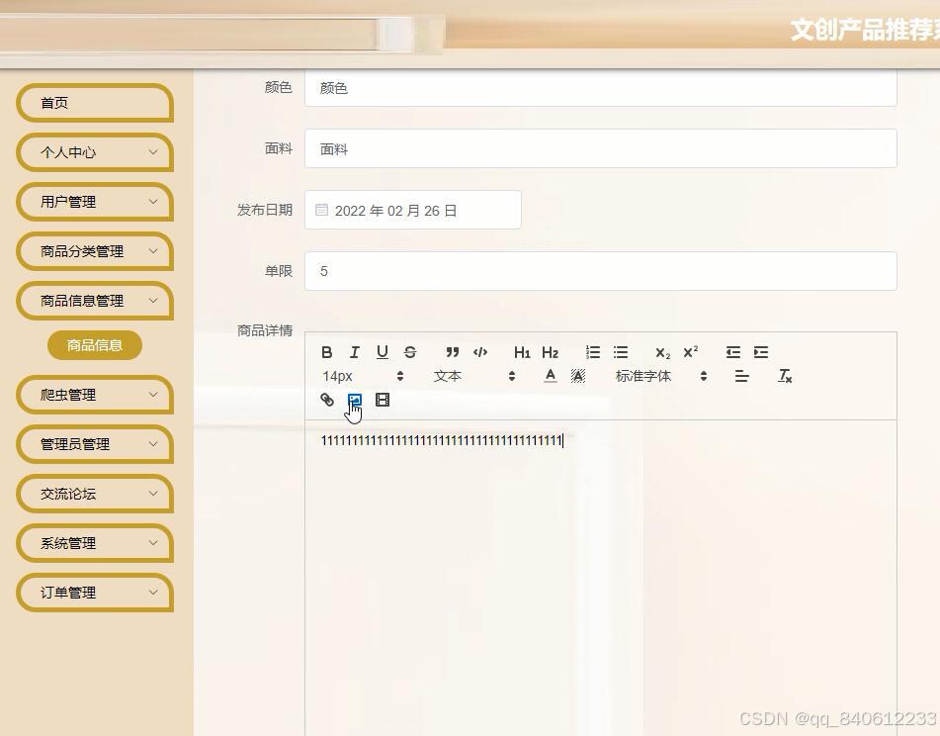The height and width of the screenshot is (736, 940).
Task: Expand the 管理员管理 sidebar menu
Action: (95, 444)
